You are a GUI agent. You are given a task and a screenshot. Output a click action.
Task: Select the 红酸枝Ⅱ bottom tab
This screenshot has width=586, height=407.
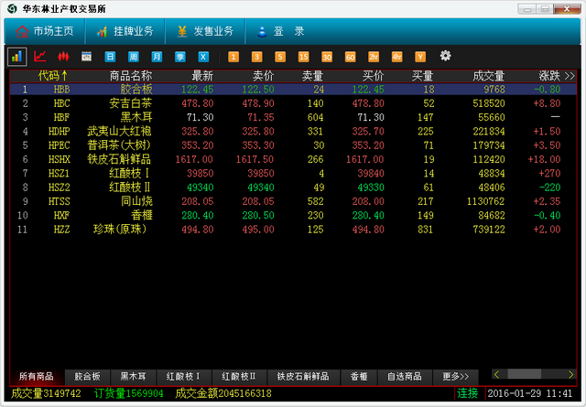[239, 377]
